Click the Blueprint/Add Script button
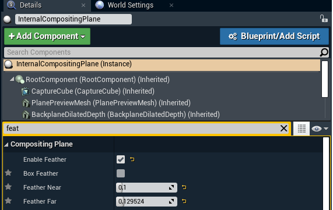Viewport: 333px width, 210px height. (274, 36)
